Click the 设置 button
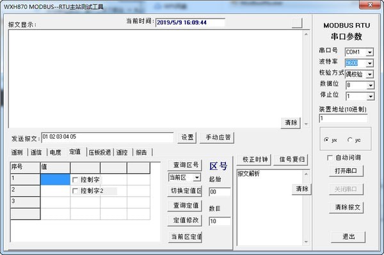The image size is (384, 255). [x=187, y=137]
